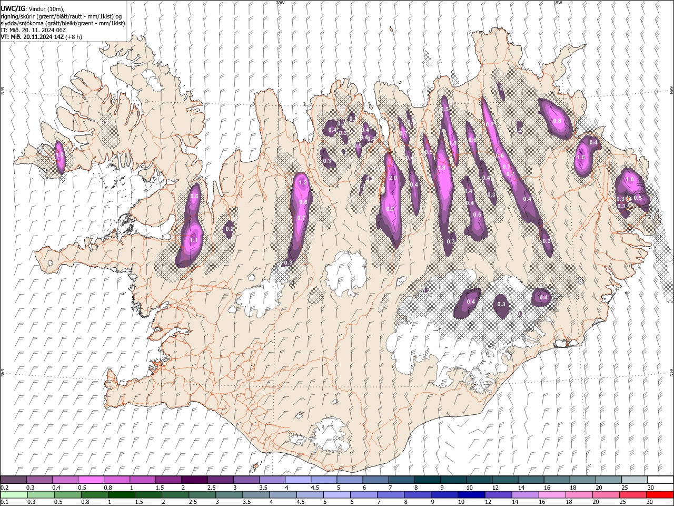Select the white 30 swatch in upper legend
This screenshot has height=506, width=674.
coord(660,480)
